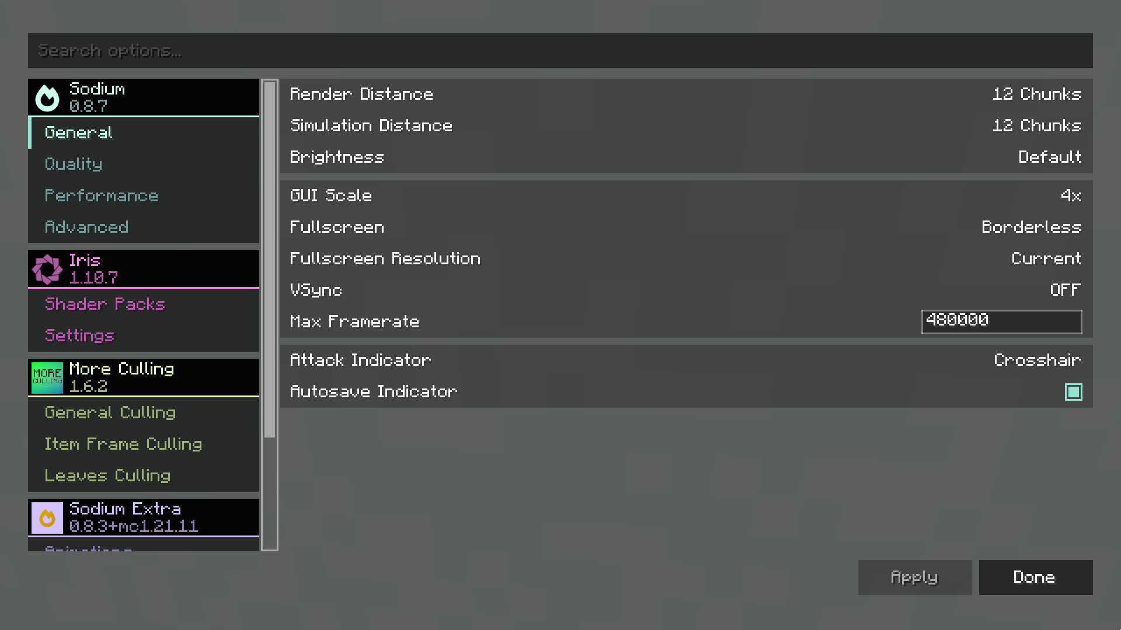Click the Max Framerate label
The width and height of the screenshot is (1121, 630).
354,321
